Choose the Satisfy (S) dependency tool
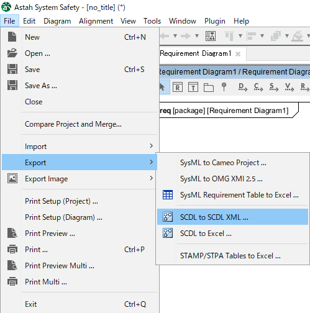Image resolution: width=310 pixels, height=313 pixels. pyautogui.click(x=274, y=87)
